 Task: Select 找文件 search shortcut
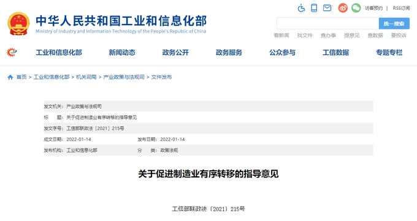pos(305,36)
